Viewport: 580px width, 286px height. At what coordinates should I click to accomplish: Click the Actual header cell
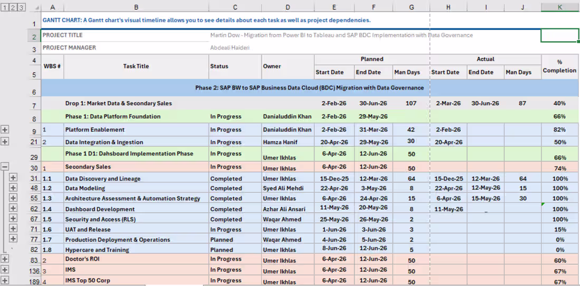pos(485,59)
